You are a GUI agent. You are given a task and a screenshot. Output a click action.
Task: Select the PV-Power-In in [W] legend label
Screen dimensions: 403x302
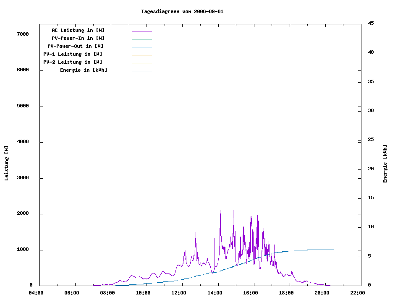click(x=78, y=38)
